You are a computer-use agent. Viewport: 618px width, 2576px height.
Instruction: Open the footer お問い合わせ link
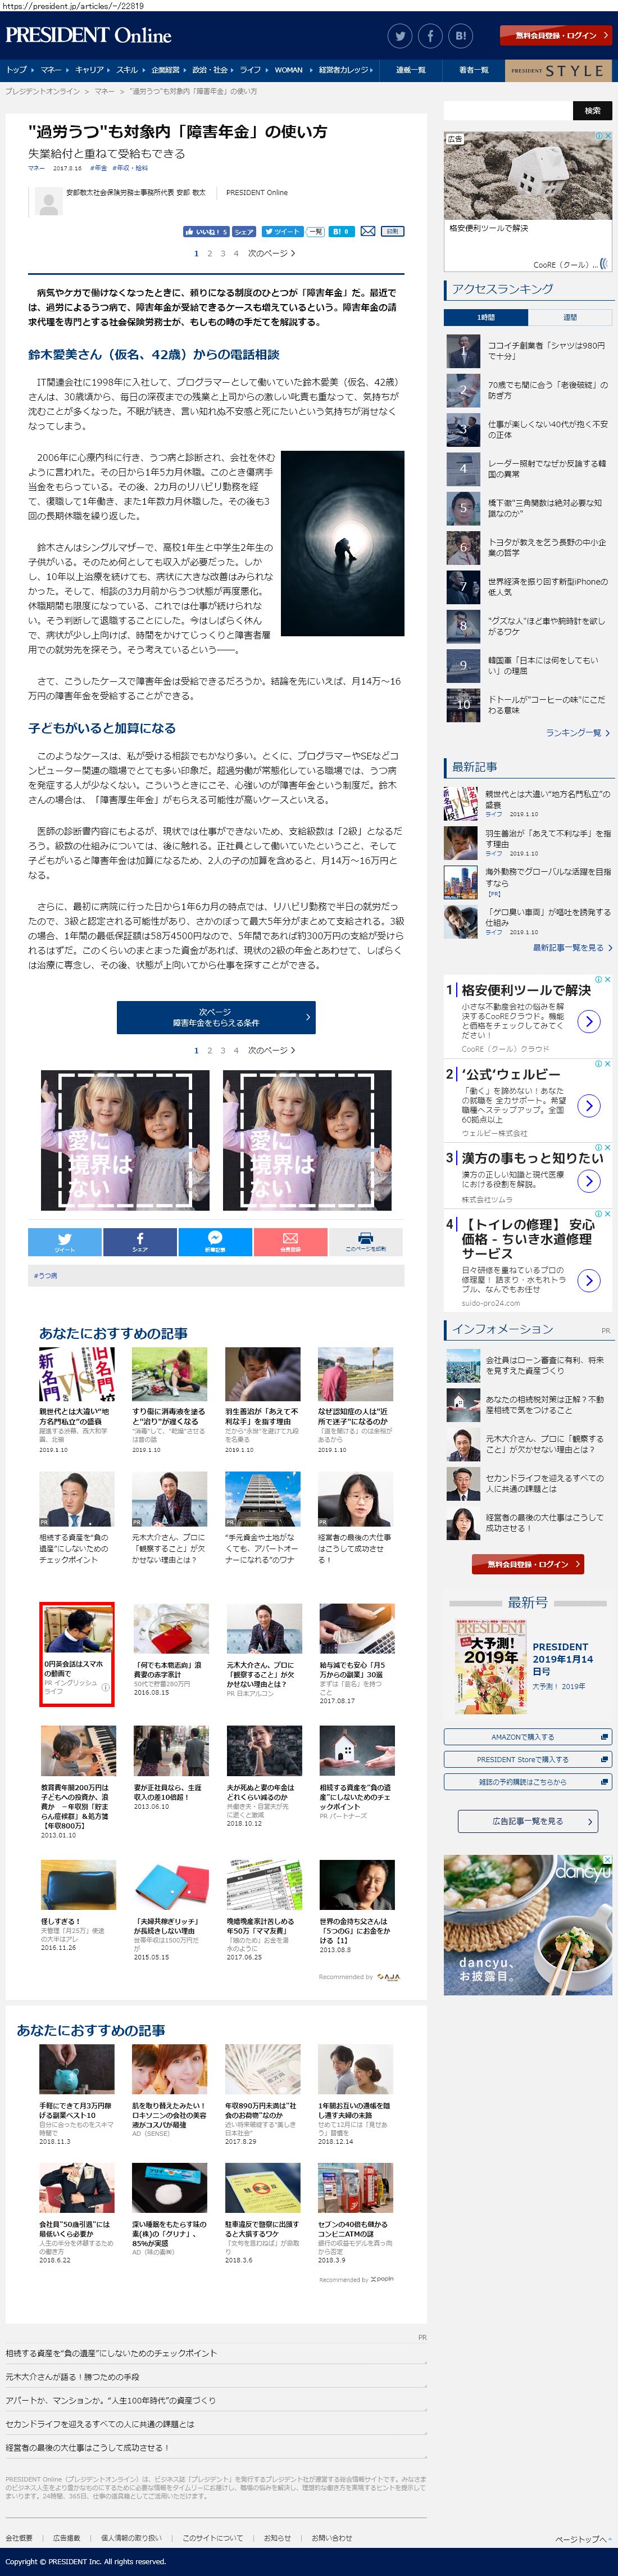click(332, 2537)
